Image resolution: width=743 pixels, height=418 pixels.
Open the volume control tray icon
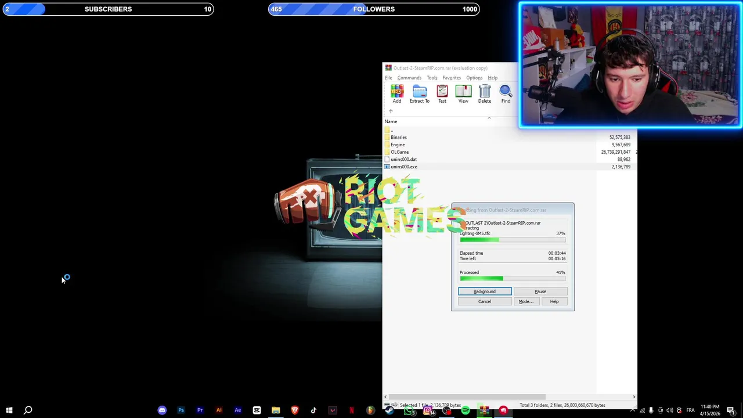[x=669, y=410]
